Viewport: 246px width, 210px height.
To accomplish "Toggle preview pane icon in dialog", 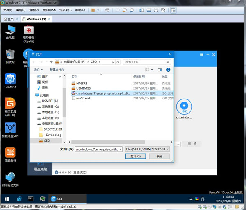I will click(160, 70).
